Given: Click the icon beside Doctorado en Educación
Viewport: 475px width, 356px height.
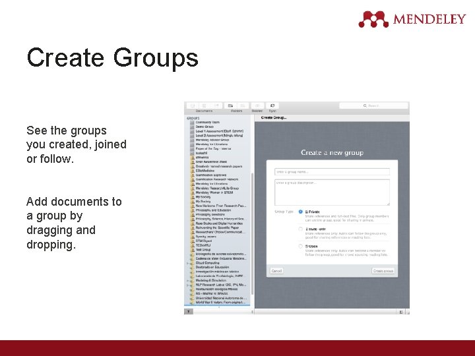Looking at the screenshot, I should (193, 267).
